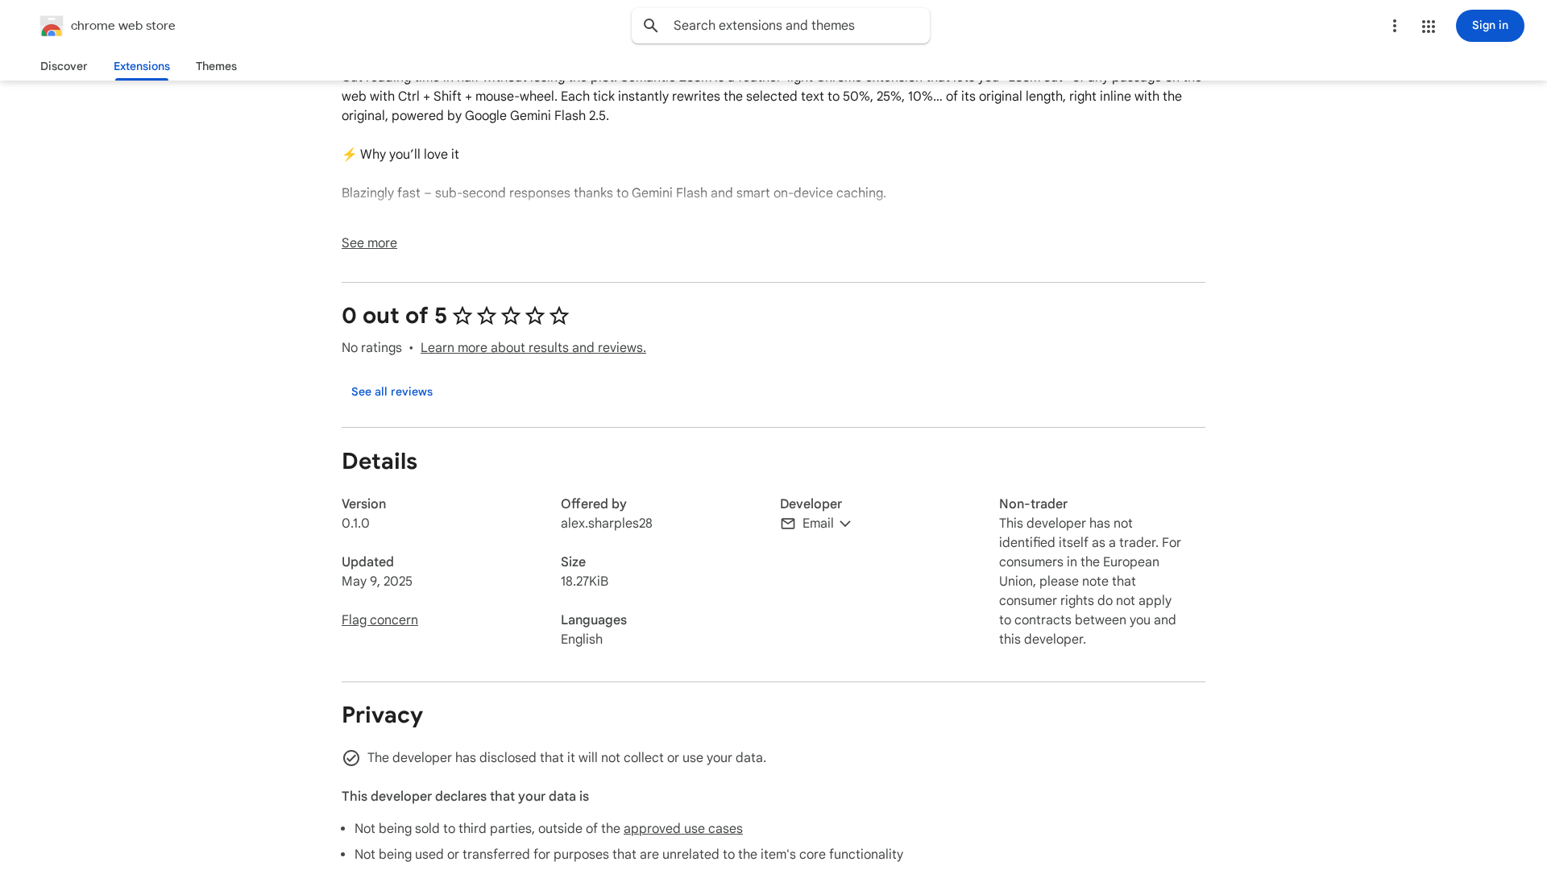Screen dimensions: 1547x870
Task: Switch to the Discover tab
Action: [x=64, y=66]
